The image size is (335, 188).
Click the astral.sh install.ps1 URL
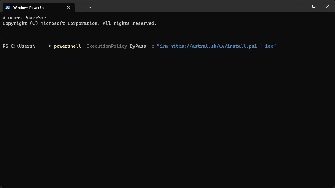[213, 46]
